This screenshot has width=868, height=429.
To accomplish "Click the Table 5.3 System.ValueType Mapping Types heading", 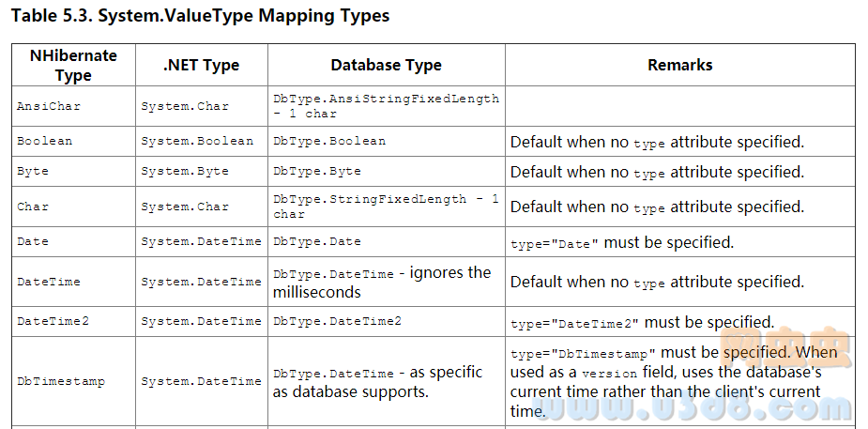I will pyautogui.click(x=200, y=16).
